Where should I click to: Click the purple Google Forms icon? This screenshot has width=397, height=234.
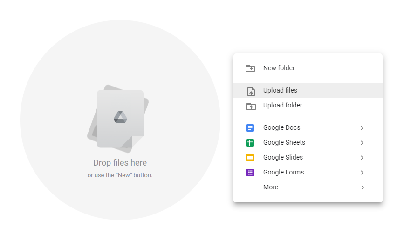point(250,173)
